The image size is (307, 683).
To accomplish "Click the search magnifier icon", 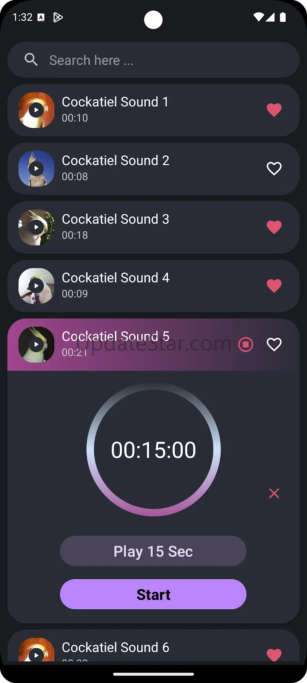I will 31,60.
